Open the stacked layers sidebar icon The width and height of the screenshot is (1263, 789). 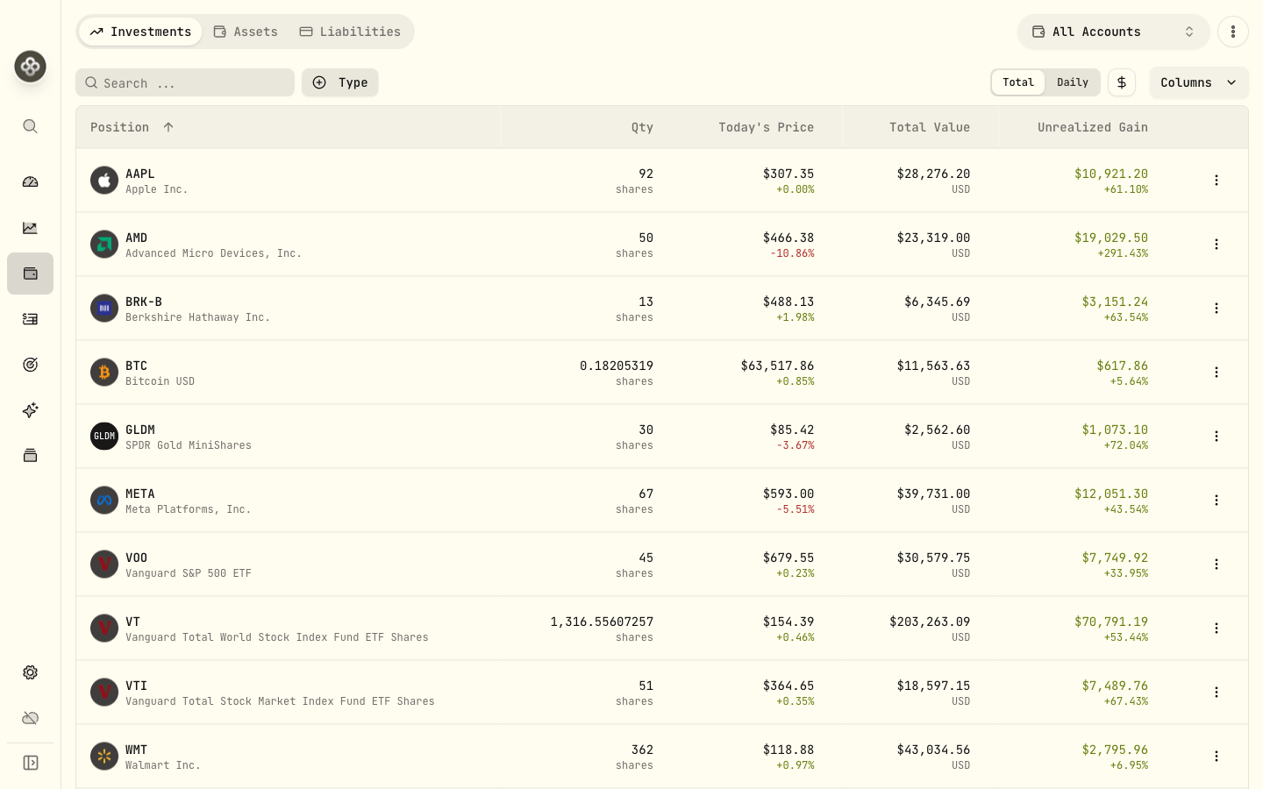click(x=30, y=456)
